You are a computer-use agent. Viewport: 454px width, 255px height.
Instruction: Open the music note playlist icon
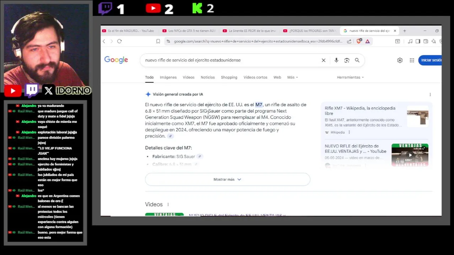tap(410, 41)
